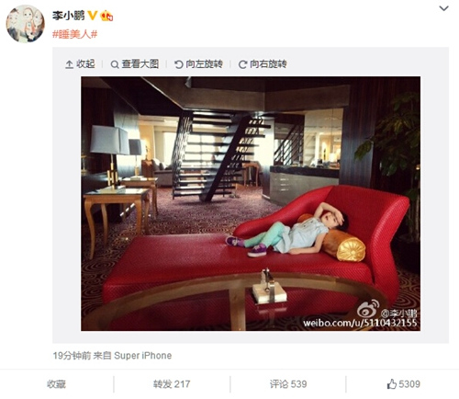Click the magnifier icon beside 查看大图
Image resolution: width=459 pixels, height=399 pixels.
[x=115, y=64]
